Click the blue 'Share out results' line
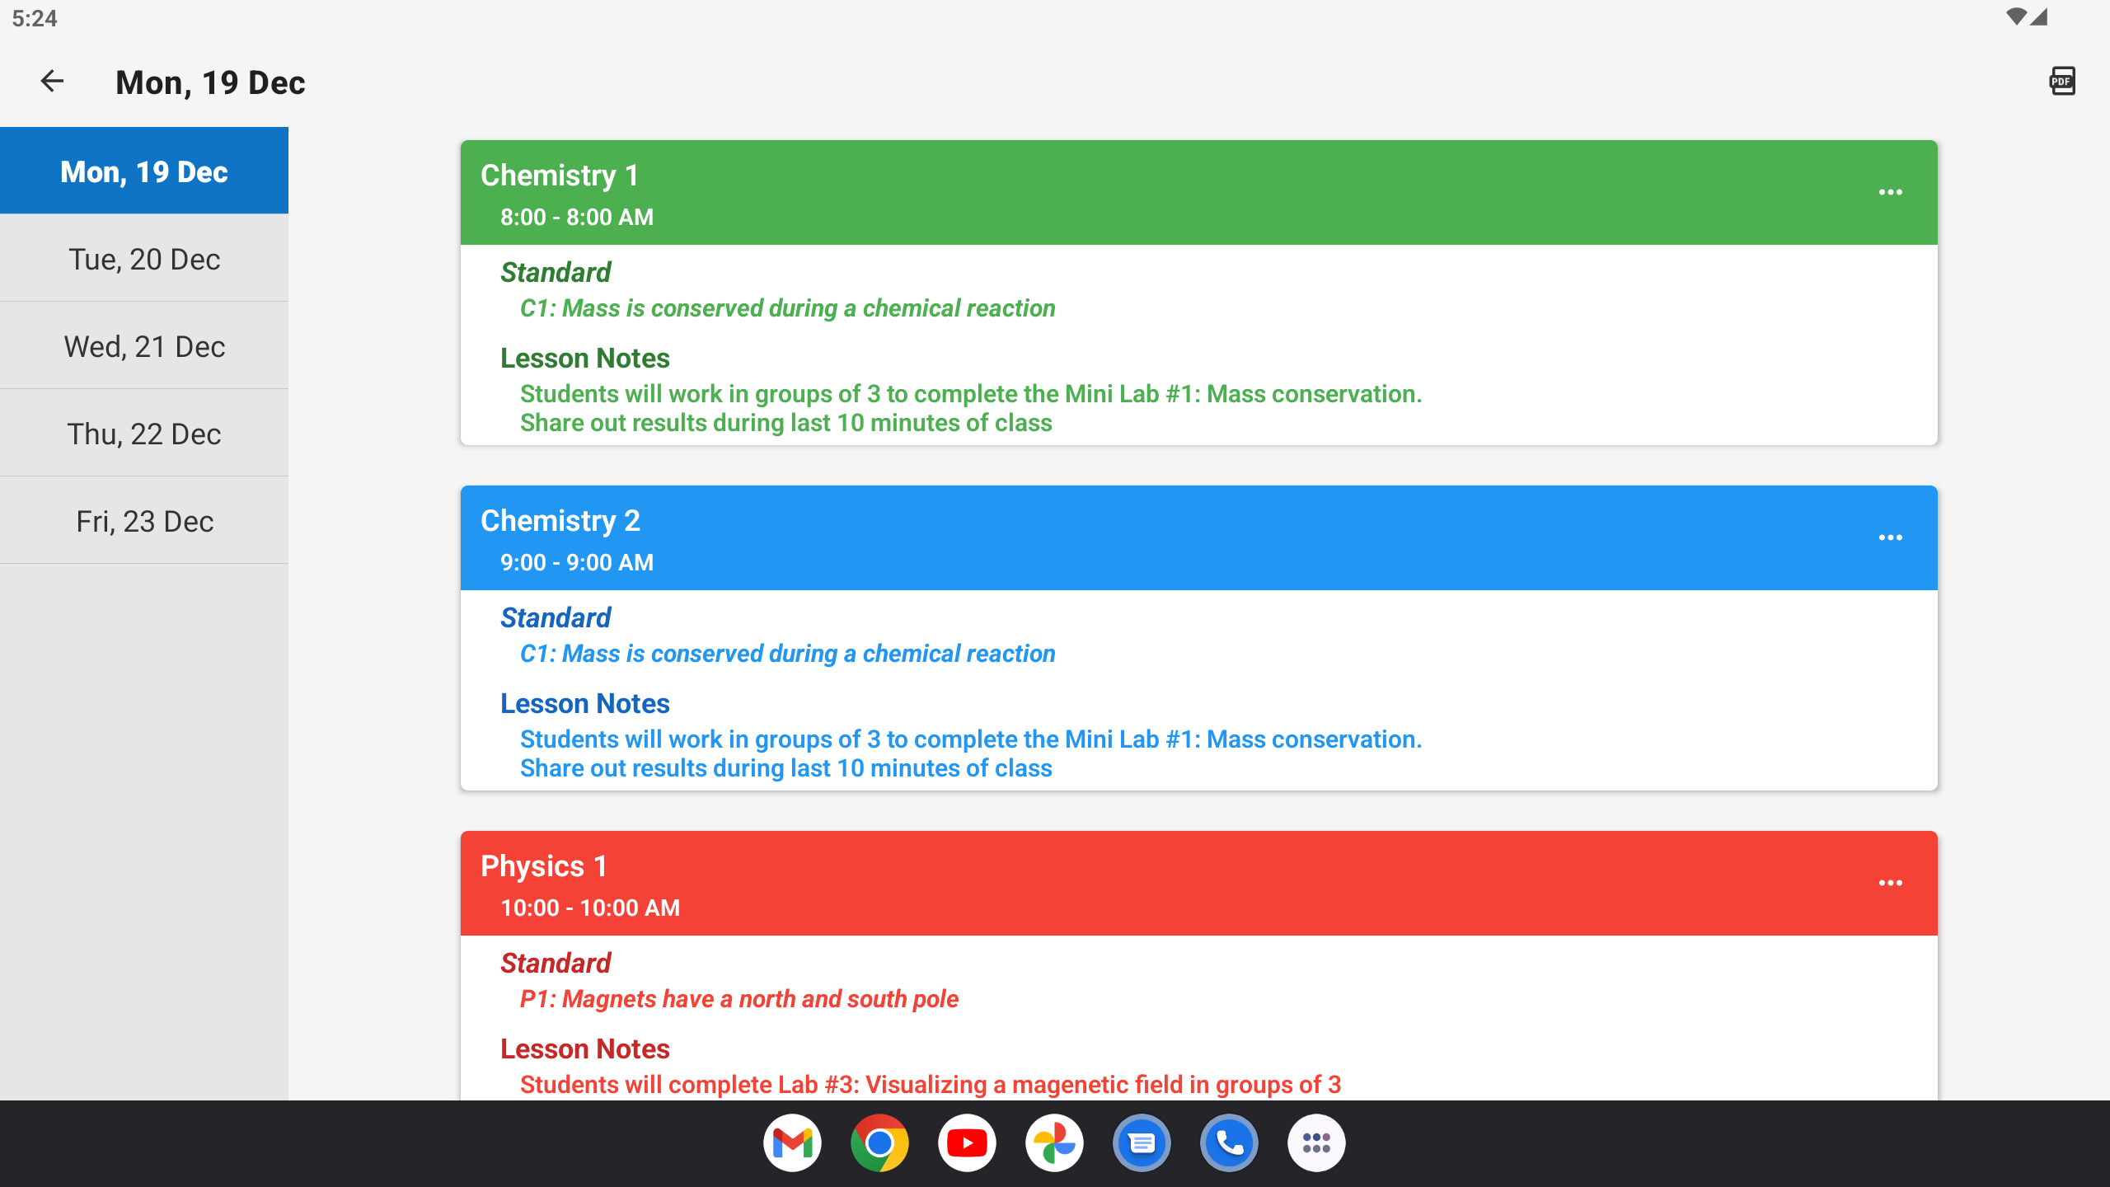The image size is (2110, 1187). click(x=785, y=768)
